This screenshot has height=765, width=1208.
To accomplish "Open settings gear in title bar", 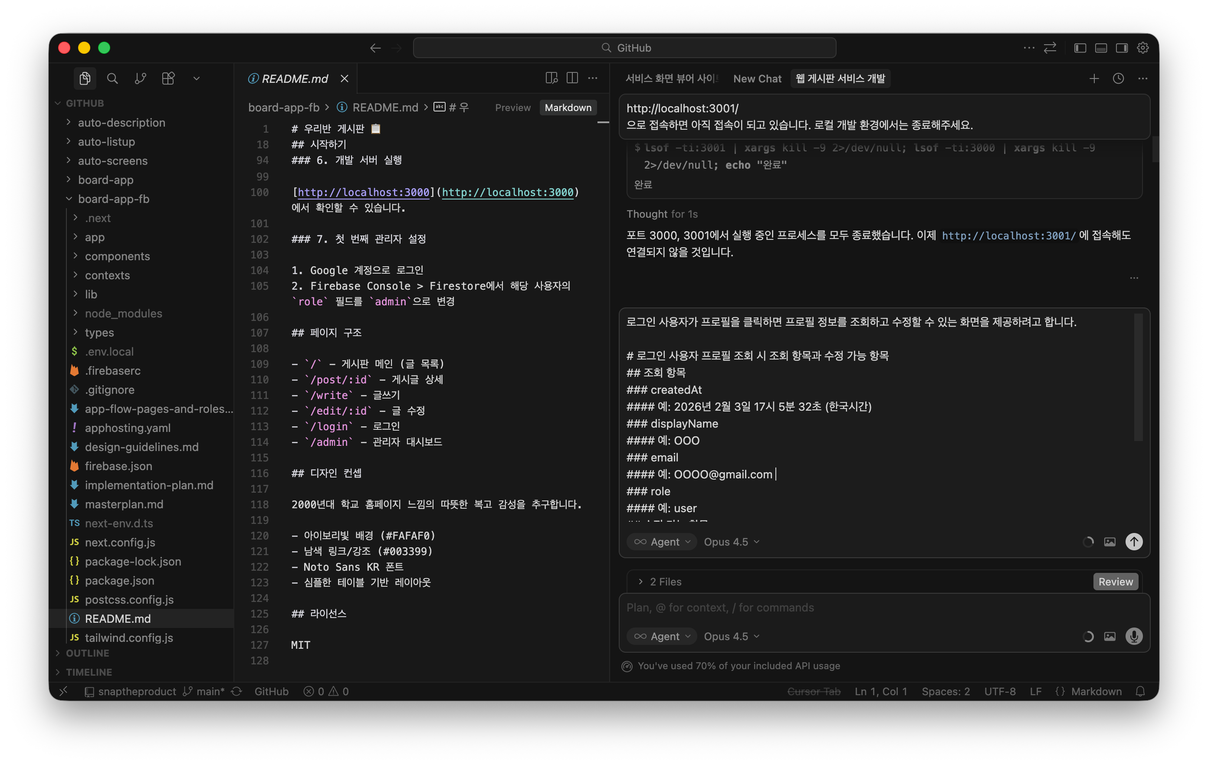I will coord(1143,48).
